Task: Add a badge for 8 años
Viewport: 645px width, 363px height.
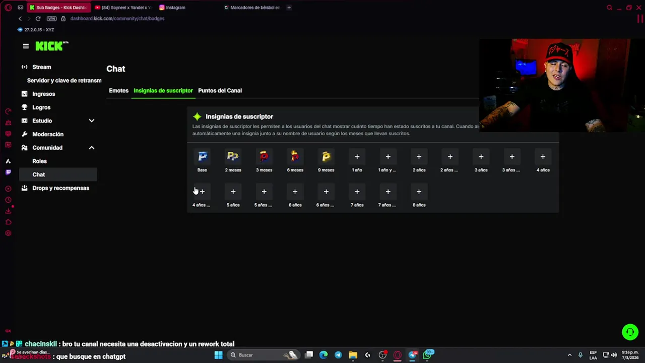Action: pos(419,192)
